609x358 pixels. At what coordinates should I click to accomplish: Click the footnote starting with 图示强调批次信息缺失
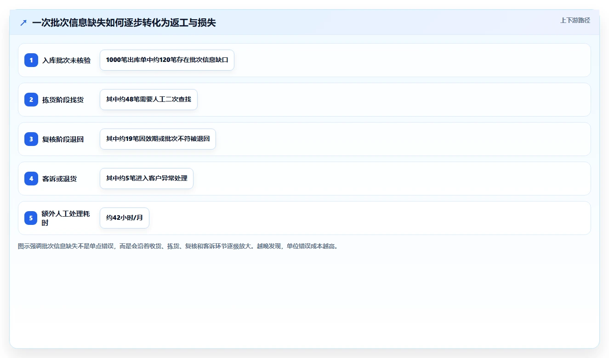coord(179,246)
